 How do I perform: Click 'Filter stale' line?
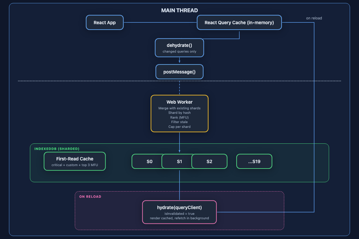179,122
